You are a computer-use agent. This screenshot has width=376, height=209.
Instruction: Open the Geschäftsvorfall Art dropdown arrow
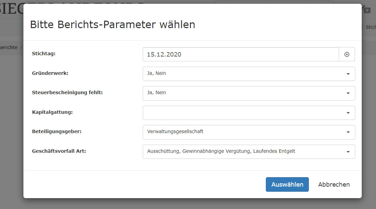[x=348, y=152]
